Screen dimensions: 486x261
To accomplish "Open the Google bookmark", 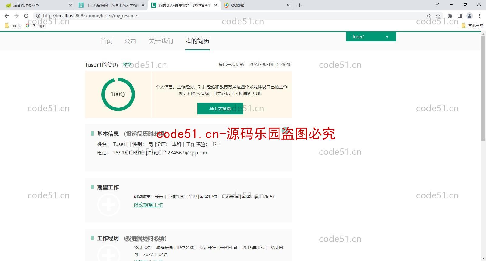I will 36,26.
